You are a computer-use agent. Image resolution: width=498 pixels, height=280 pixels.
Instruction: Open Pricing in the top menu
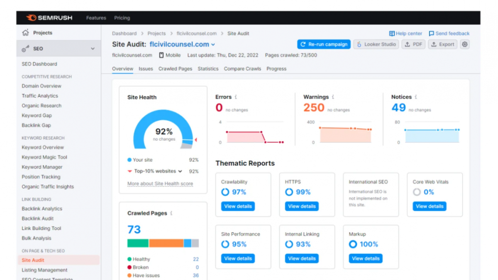click(122, 18)
